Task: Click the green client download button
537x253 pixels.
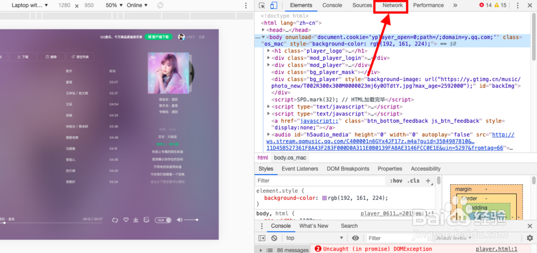Action: pyautogui.click(x=158, y=37)
